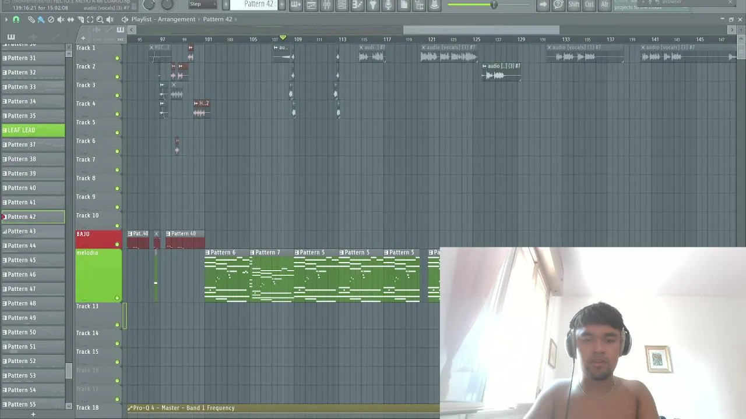Click the Alt key button

[x=604, y=5]
